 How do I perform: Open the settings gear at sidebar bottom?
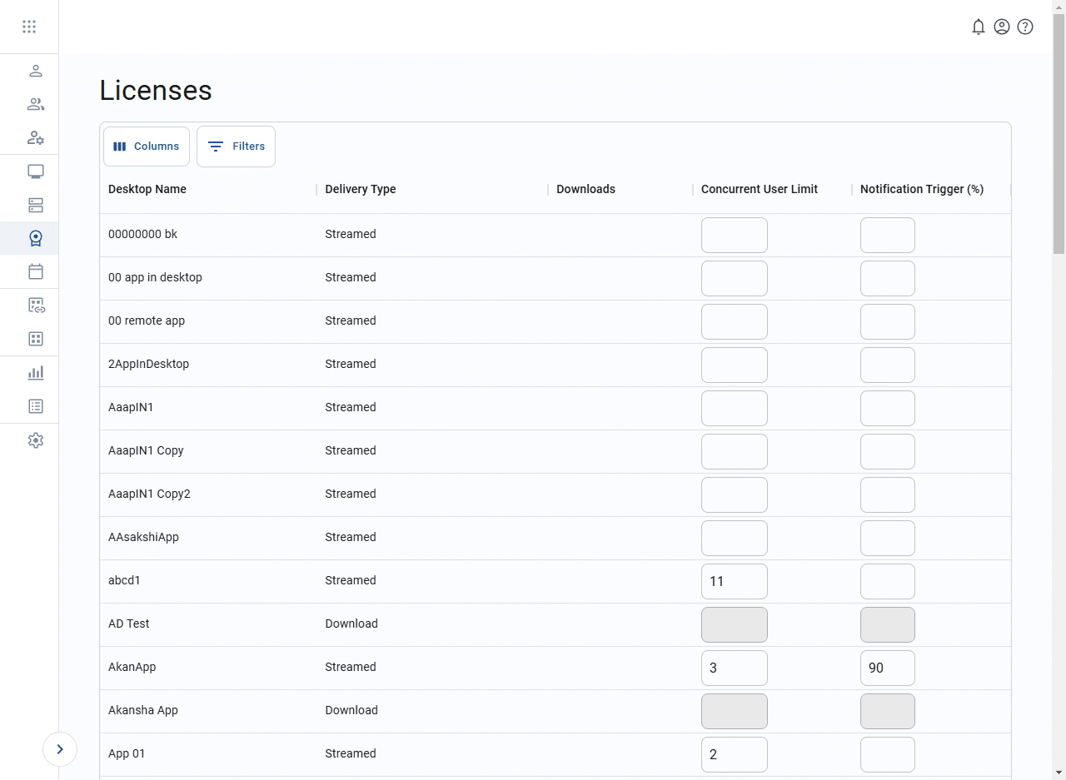pos(36,440)
